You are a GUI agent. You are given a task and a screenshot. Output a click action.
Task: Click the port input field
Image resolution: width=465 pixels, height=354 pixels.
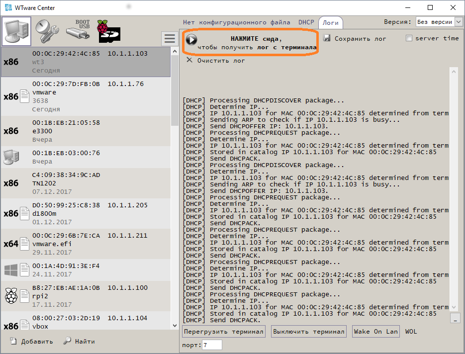click(x=212, y=345)
